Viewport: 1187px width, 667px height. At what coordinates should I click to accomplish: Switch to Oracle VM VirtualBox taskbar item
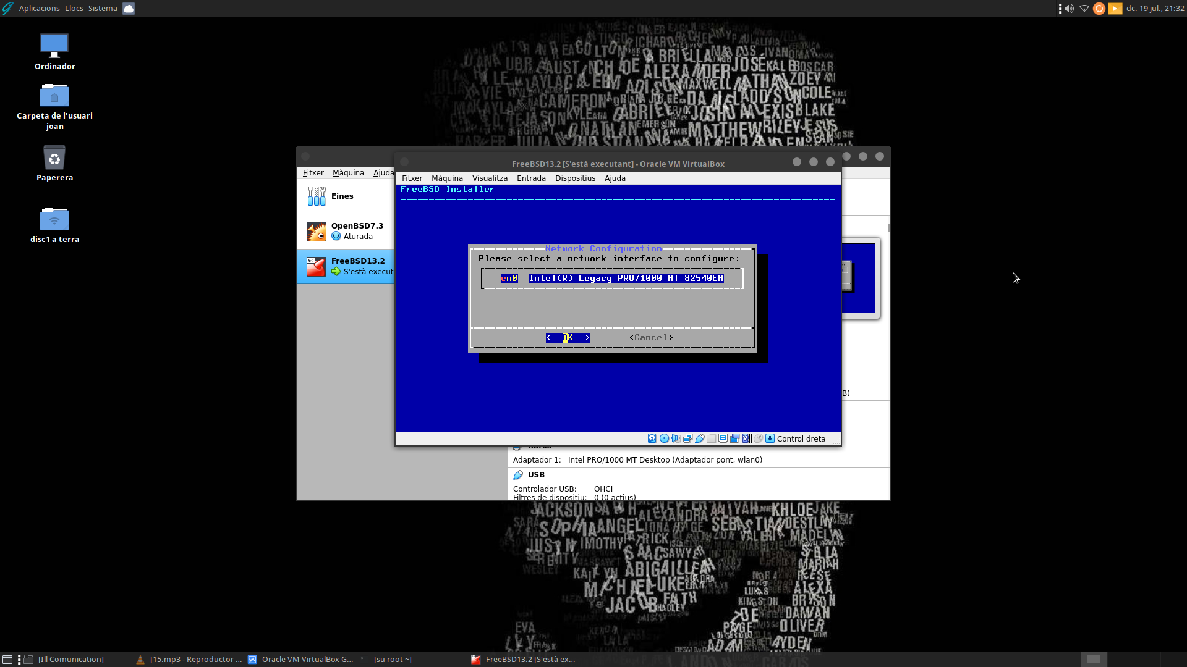point(301,660)
